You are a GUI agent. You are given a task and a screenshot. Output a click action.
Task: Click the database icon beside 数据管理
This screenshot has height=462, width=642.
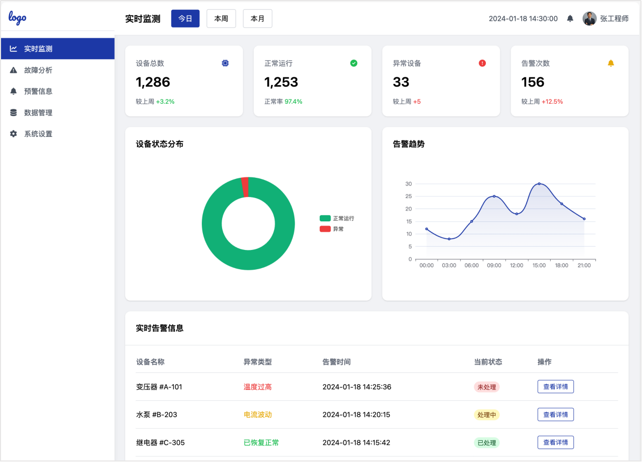[x=13, y=113]
